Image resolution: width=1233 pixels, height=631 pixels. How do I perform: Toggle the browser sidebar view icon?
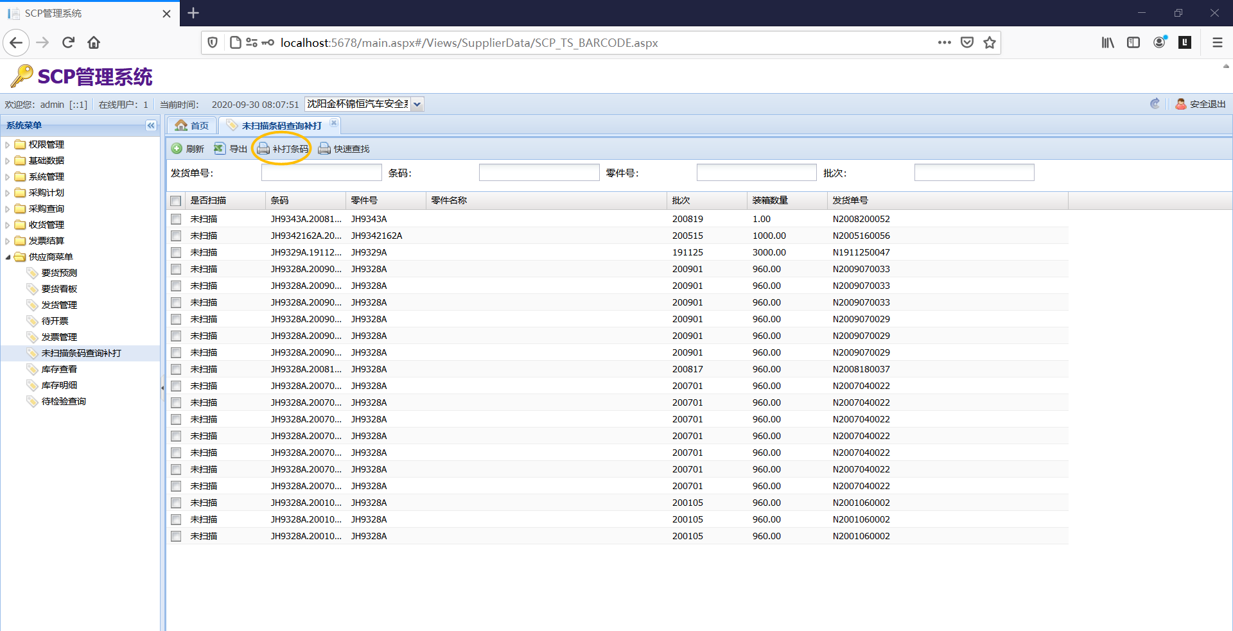(1133, 42)
